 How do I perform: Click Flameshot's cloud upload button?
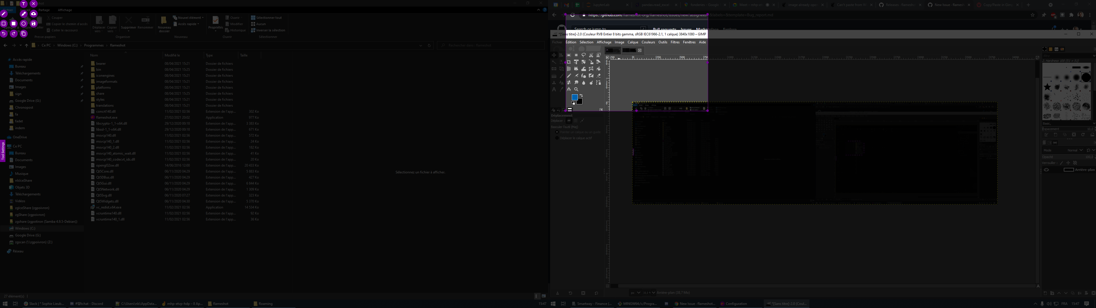pyautogui.click(x=34, y=14)
